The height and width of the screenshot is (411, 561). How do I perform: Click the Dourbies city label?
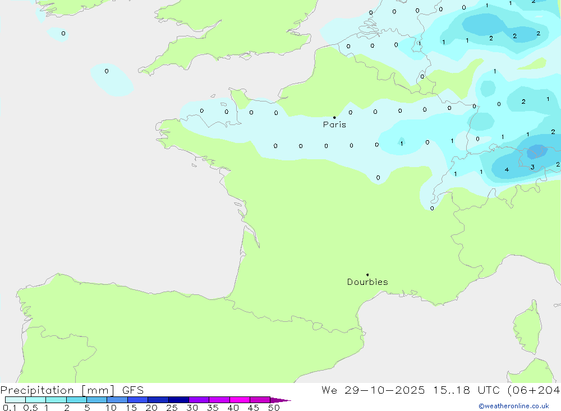[367, 282]
